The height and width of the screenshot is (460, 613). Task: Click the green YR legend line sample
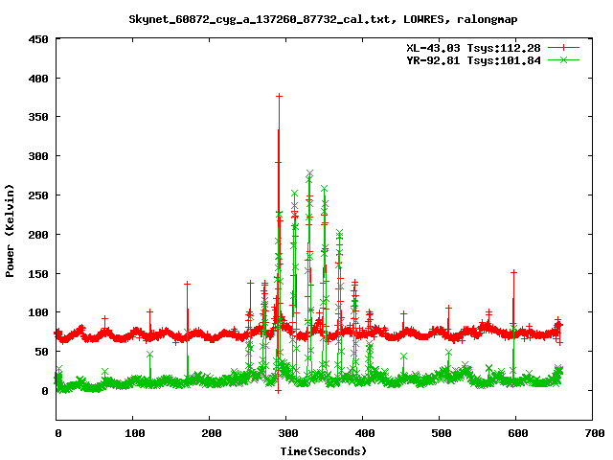[563, 59]
